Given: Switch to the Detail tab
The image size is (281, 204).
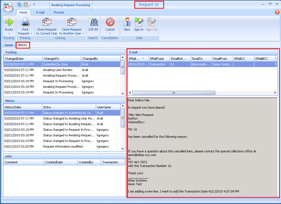Looking at the screenshot, I should pos(9,45).
